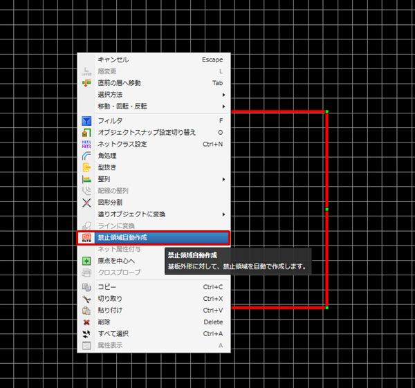Image resolution: width=415 pixels, height=388 pixels.
Task: Select 型抜き menu entry
Action: pyautogui.click(x=154, y=167)
